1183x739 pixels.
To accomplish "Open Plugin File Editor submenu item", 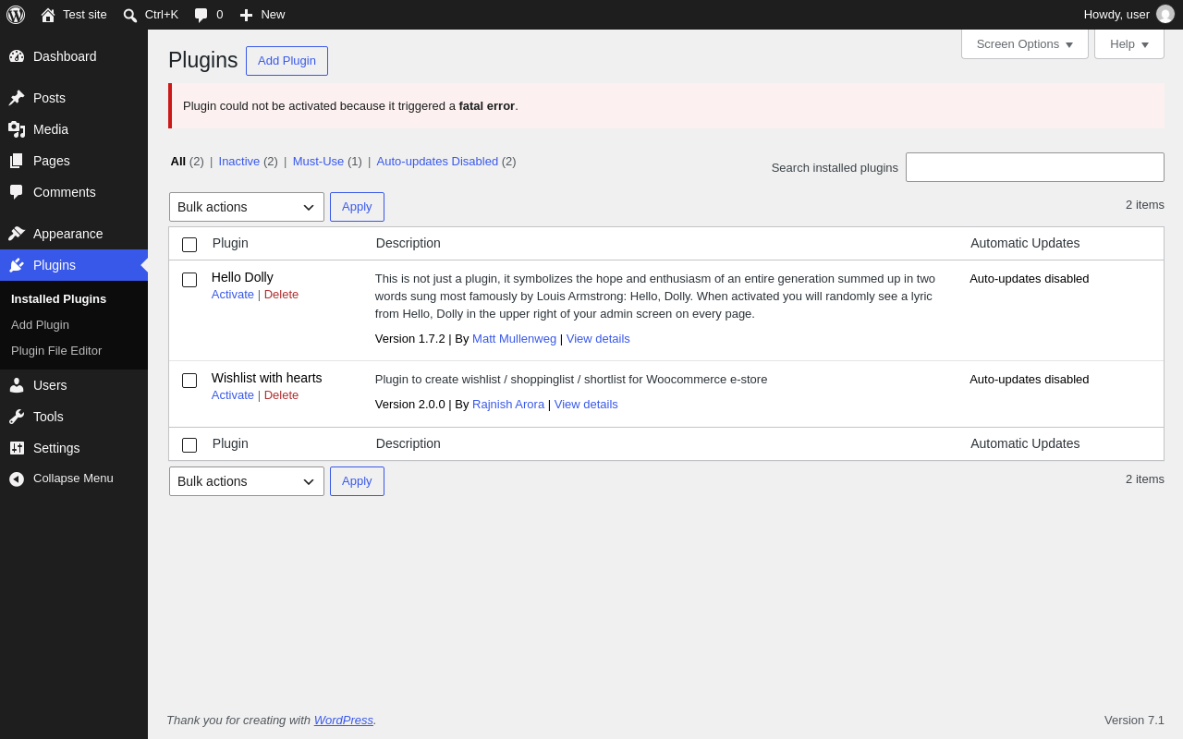I will [x=56, y=351].
